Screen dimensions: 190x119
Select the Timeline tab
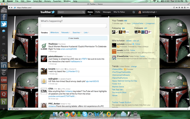44,33
